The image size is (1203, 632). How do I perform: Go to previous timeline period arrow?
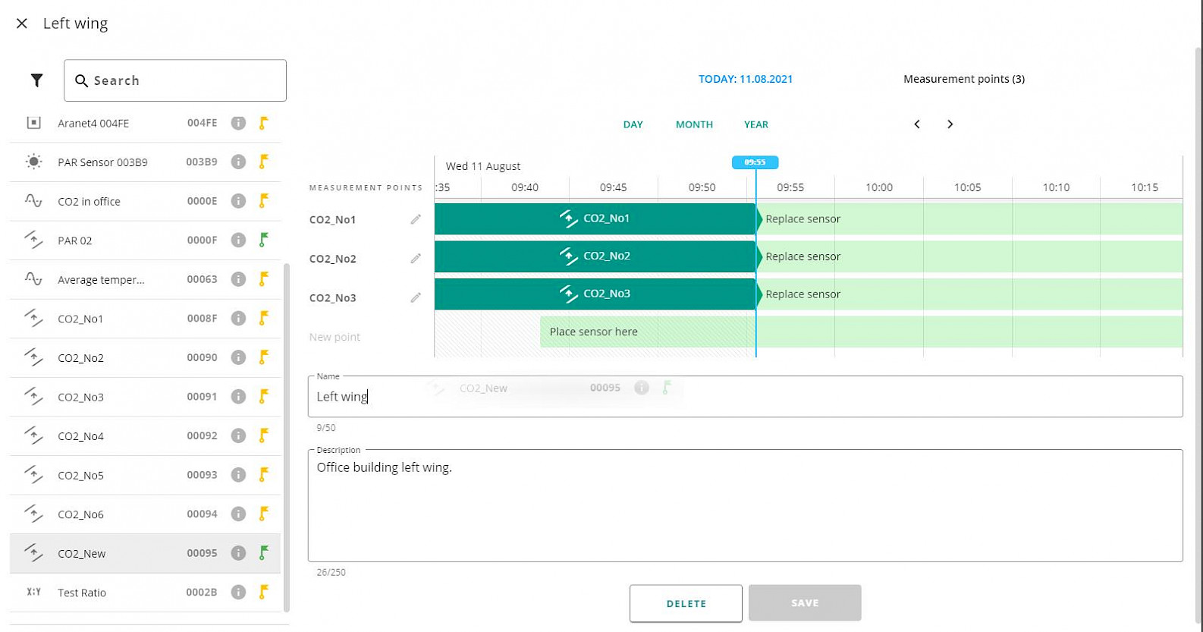(916, 124)
